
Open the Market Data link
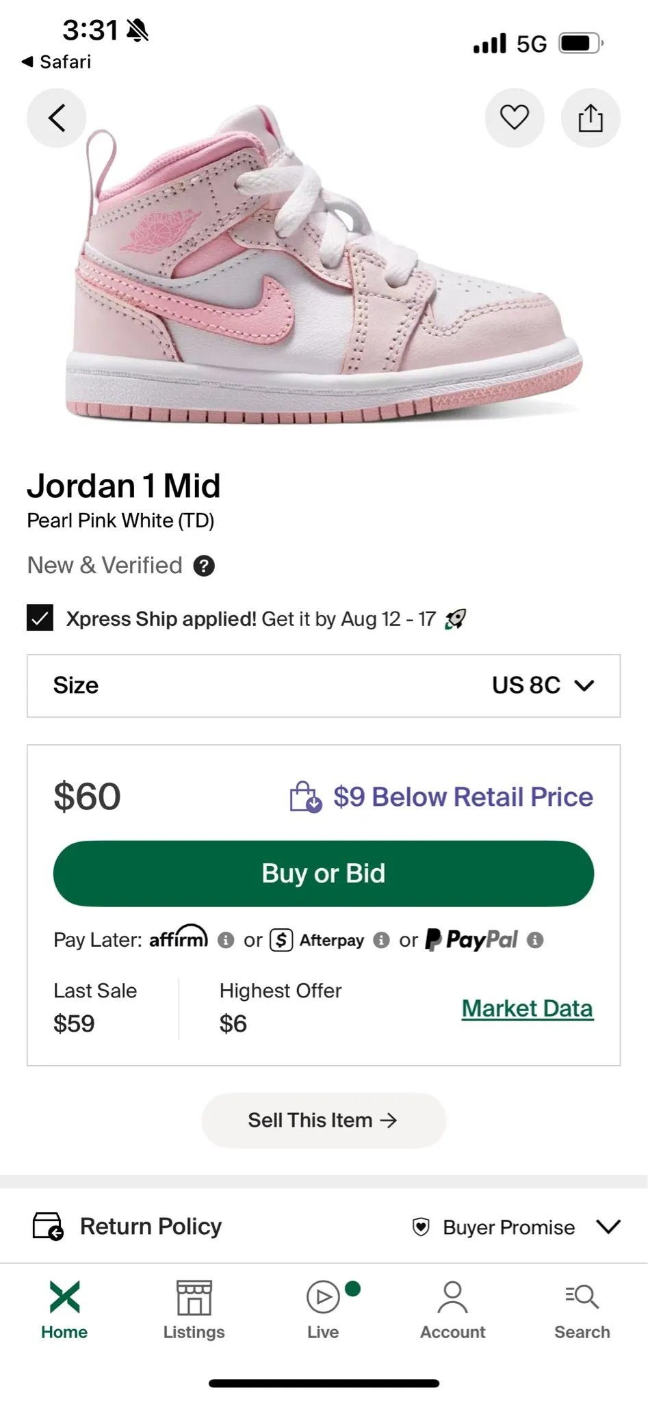coord(528,1008)
